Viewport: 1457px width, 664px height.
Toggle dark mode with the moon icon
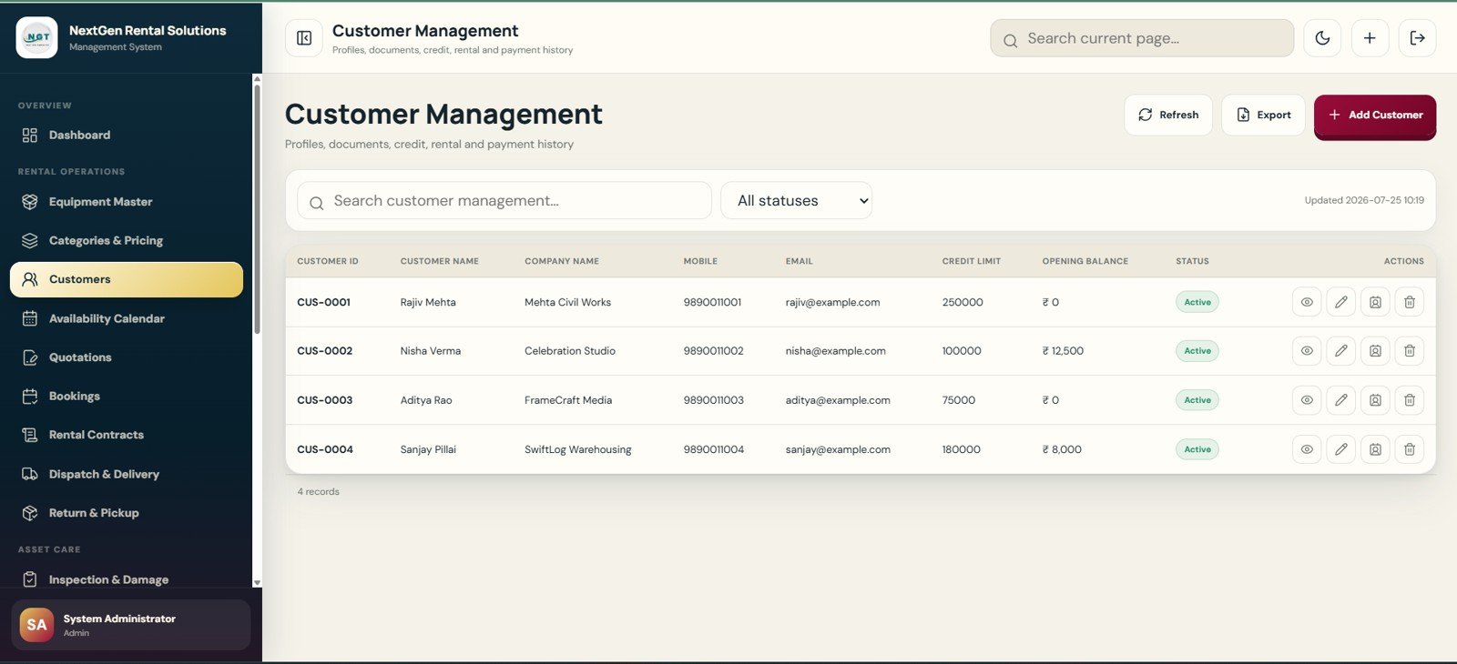click(1322, 38)
